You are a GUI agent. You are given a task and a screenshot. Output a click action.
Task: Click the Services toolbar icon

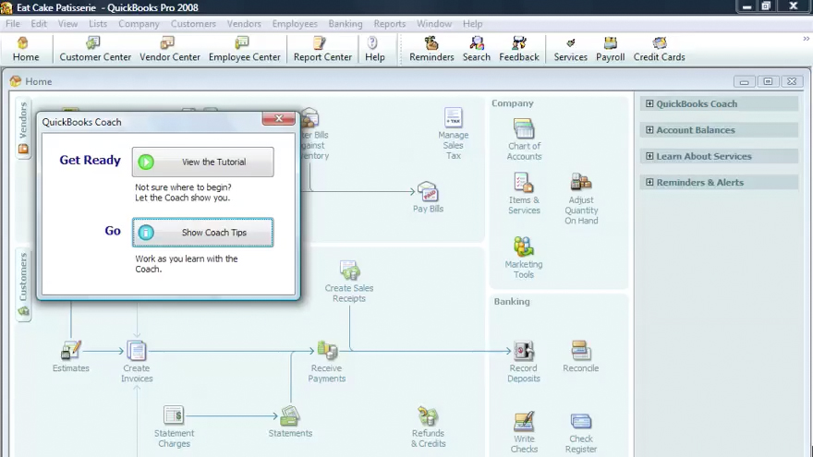570,49
